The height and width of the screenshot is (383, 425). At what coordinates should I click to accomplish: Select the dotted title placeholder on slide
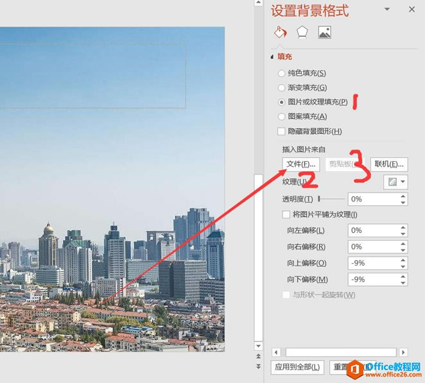click(x=93, y=75)
